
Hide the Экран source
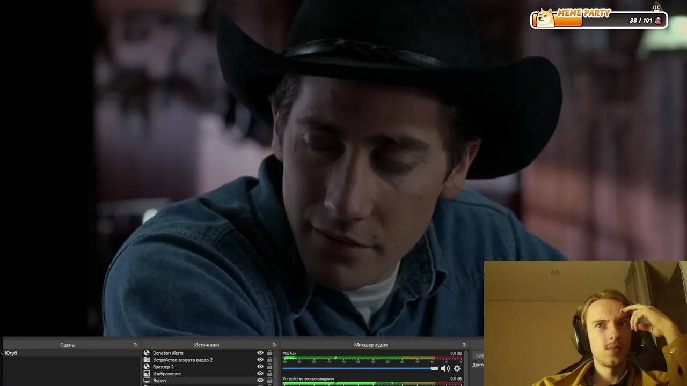(x=260, y=381)
